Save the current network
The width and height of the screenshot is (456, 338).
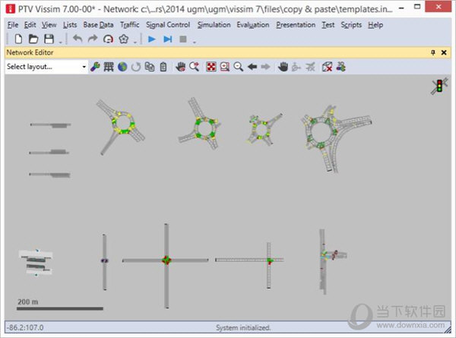(x=49, y=39)
